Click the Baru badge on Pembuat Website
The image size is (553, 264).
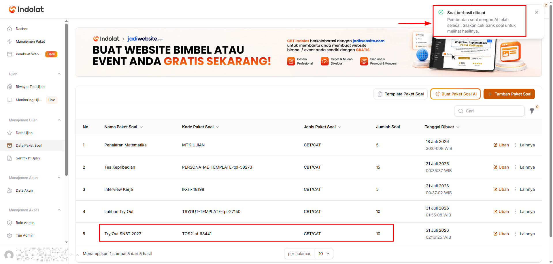(51, 54)
